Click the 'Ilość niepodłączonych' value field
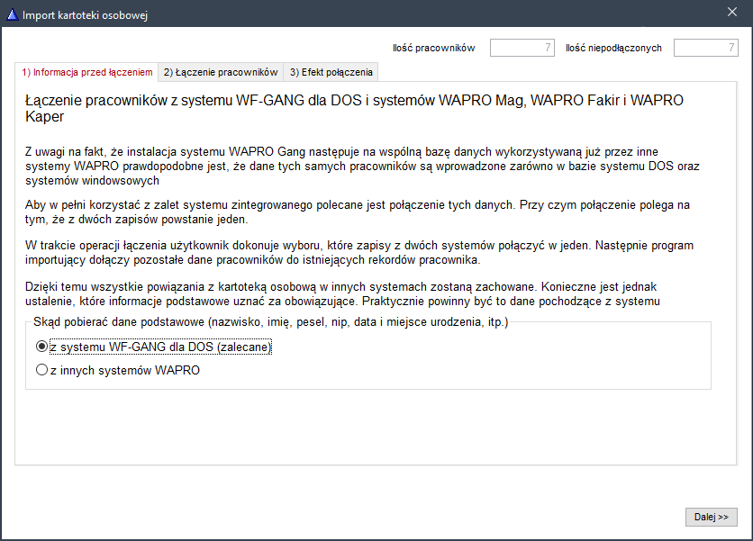753x541 pixels. (705, 48)
